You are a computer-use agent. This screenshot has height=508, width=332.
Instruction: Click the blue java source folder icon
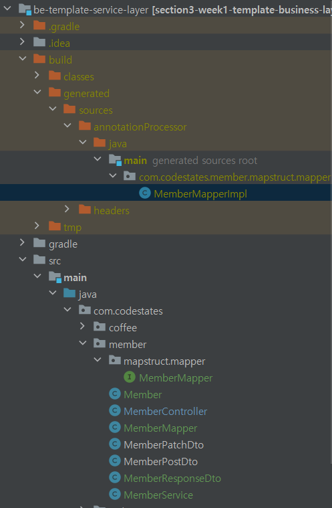pos(69,294)
